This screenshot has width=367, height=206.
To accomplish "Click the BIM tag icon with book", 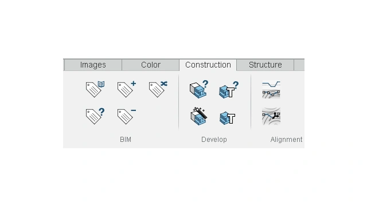I will coord(95,89).
